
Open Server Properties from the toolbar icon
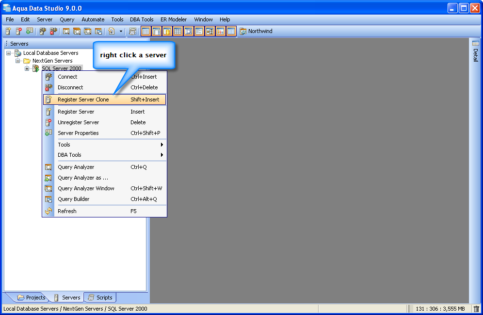pos(30,31)
